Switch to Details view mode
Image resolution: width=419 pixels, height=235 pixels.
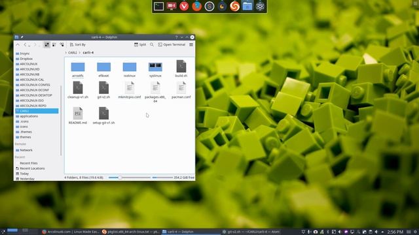tap(62, 45)
